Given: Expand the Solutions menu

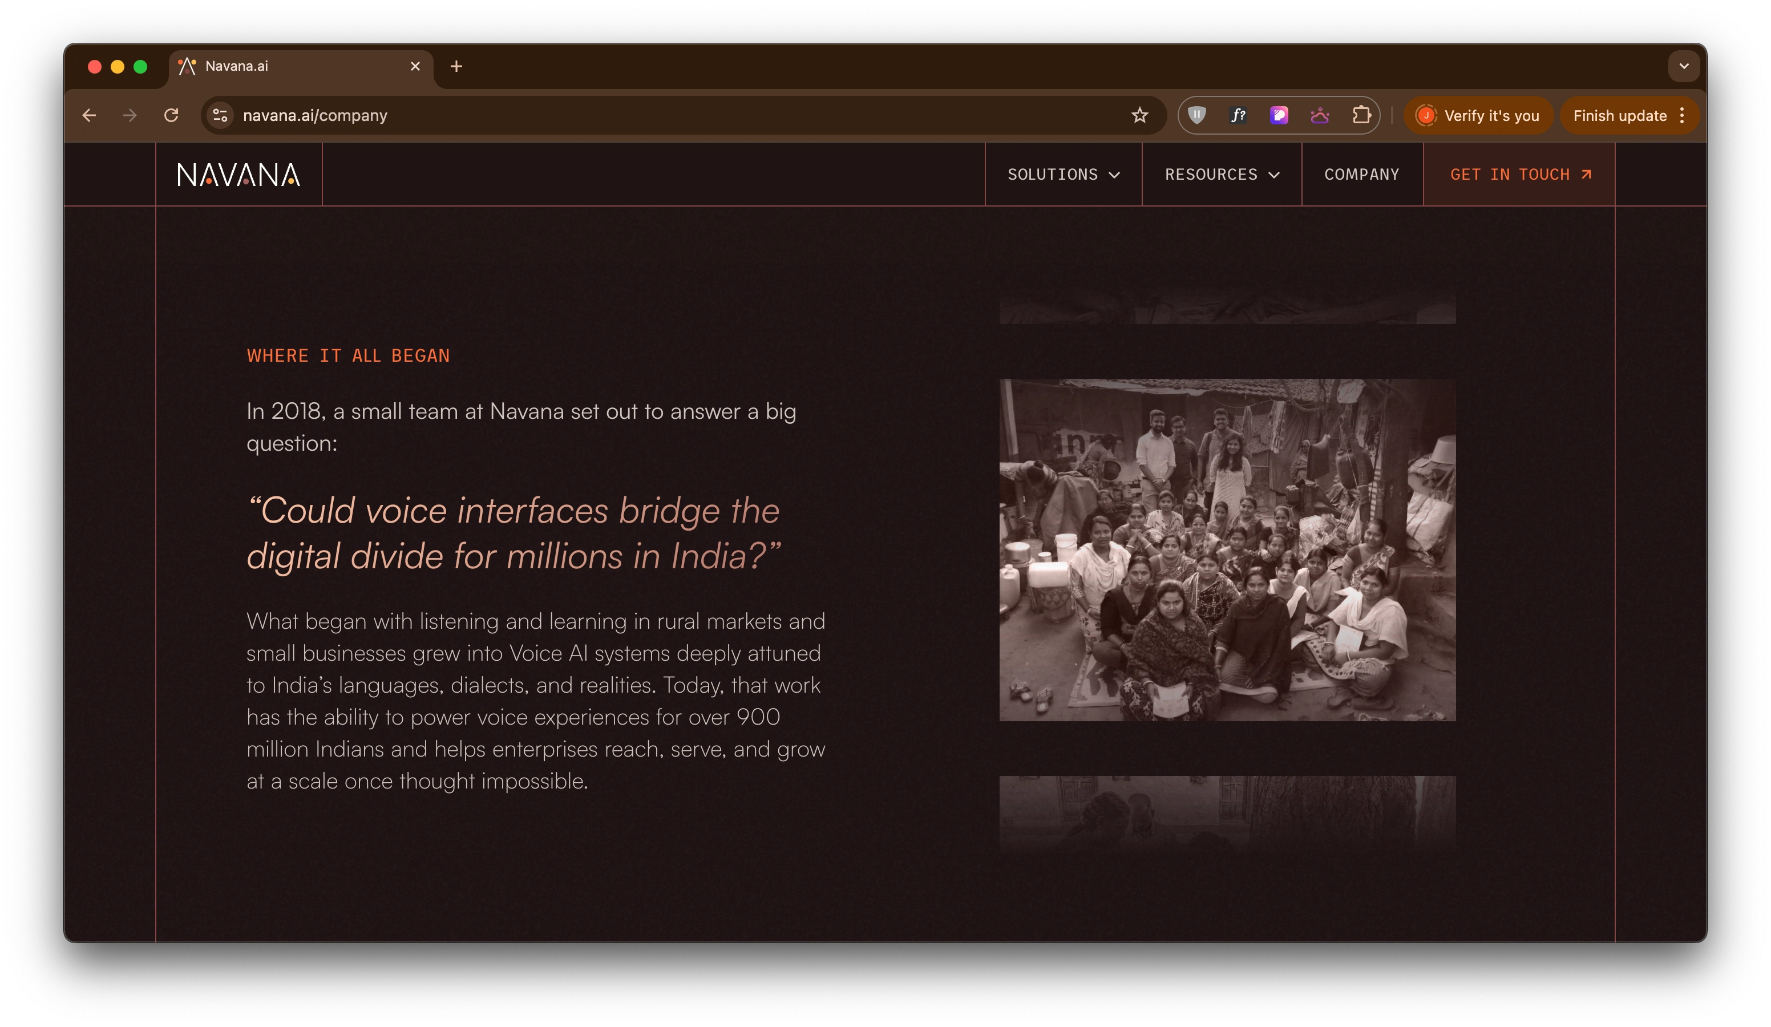Looking at the screenshot, I should click(x=1064, y=175).
